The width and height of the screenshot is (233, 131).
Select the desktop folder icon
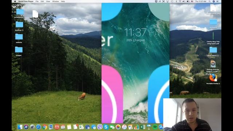[19, 24]
